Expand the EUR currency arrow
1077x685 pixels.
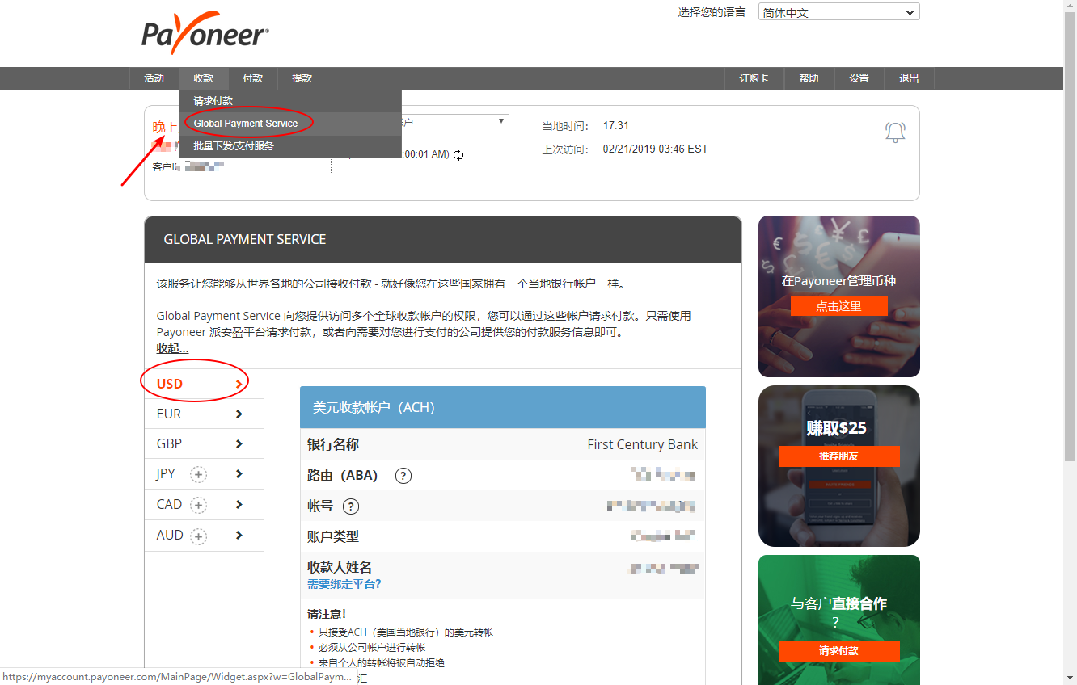239,414
